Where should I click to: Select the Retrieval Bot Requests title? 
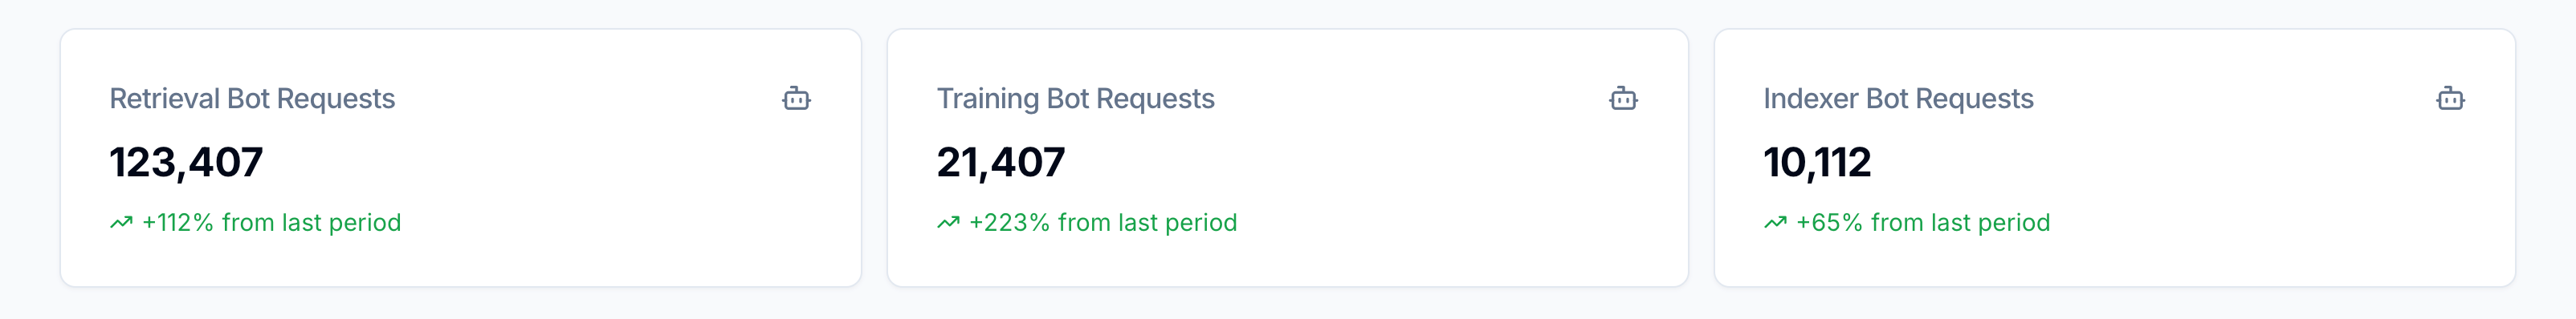coord(252,99)
